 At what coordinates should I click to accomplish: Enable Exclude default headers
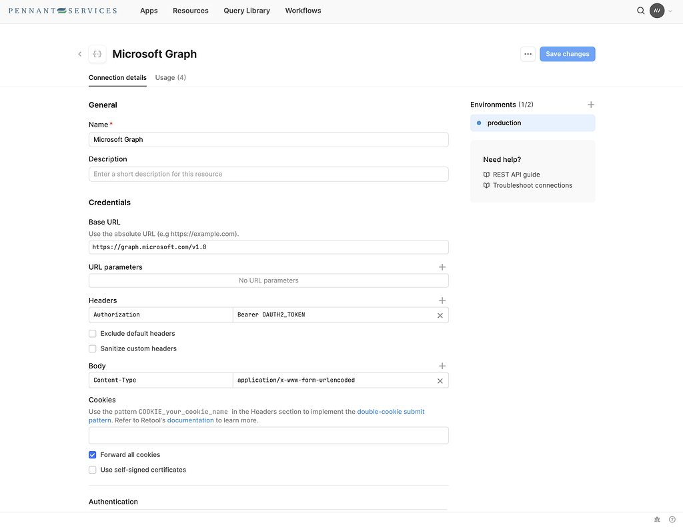(x=92, y=333)
